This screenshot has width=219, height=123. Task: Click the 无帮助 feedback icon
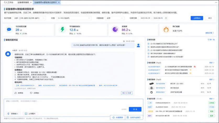click(x=31, y=93)
